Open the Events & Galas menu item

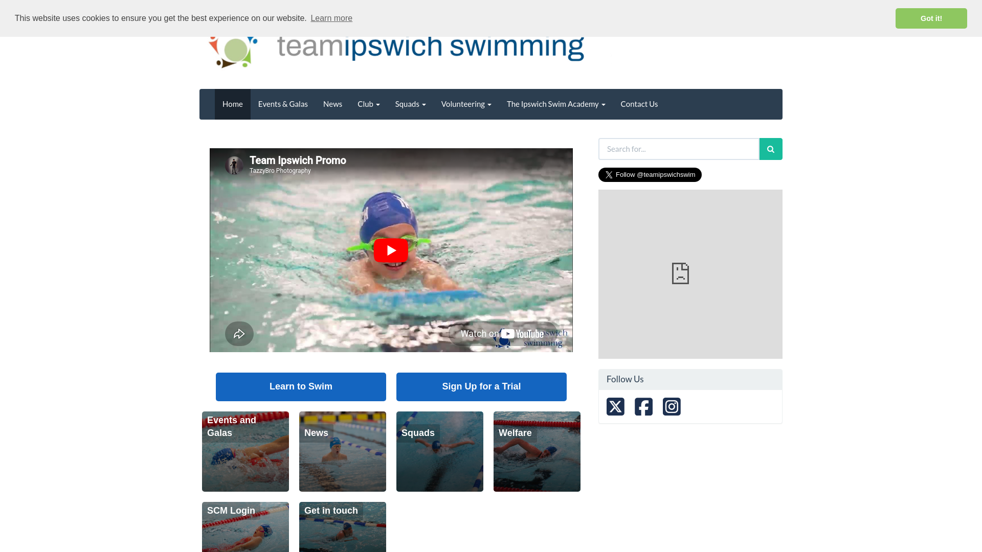point(283,104)
